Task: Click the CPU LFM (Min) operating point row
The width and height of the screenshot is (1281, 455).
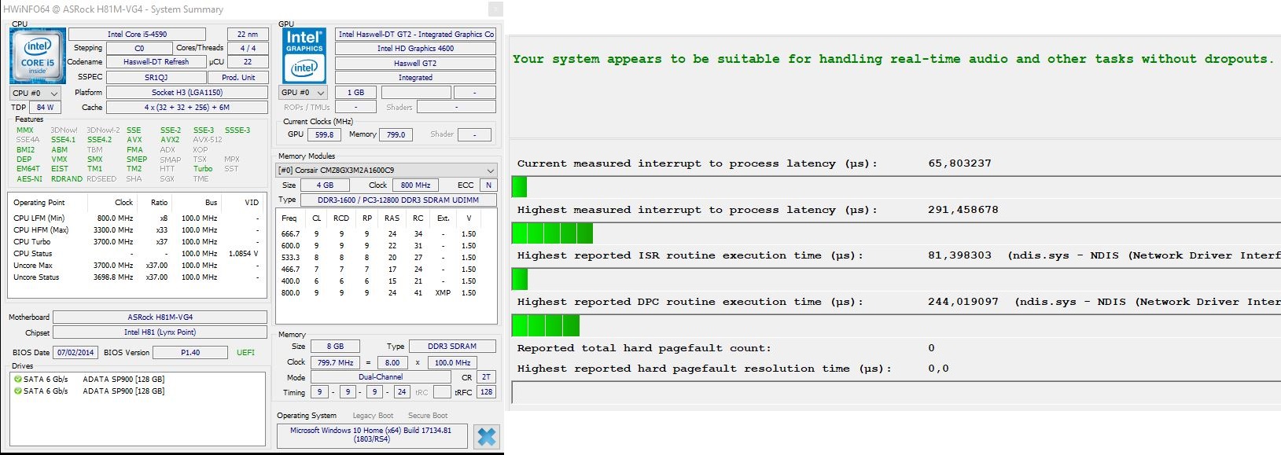Action: (136, 218)
